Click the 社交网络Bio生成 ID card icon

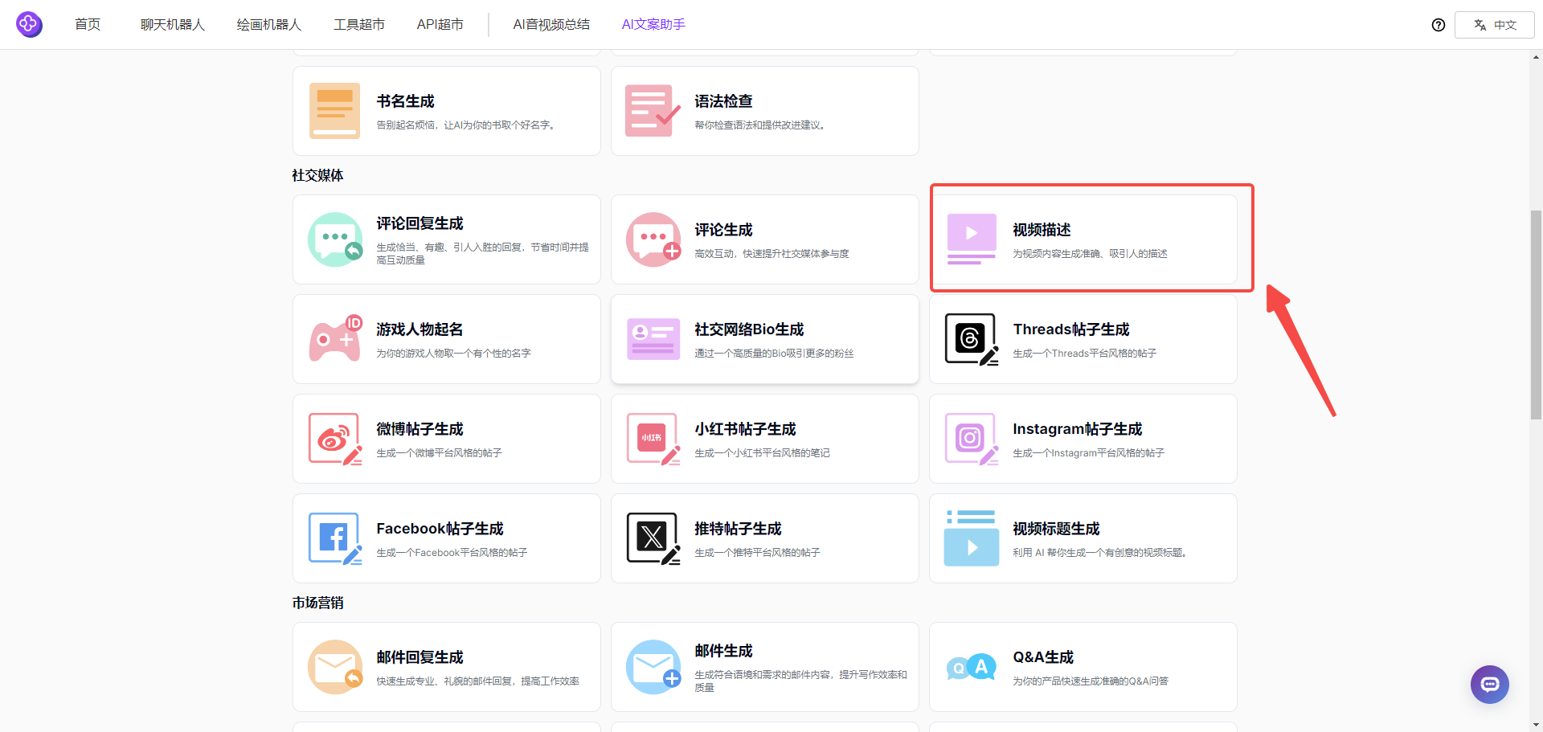point(653,339)
